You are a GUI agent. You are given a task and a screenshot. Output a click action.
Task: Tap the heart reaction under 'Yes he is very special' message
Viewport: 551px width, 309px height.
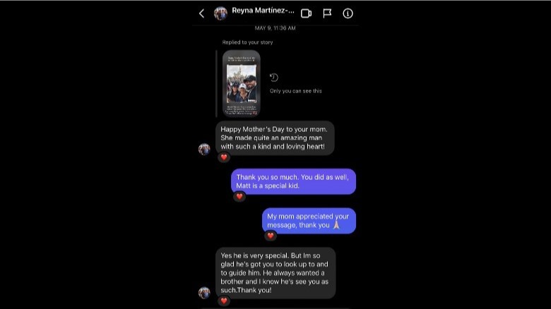click(224, 301)
